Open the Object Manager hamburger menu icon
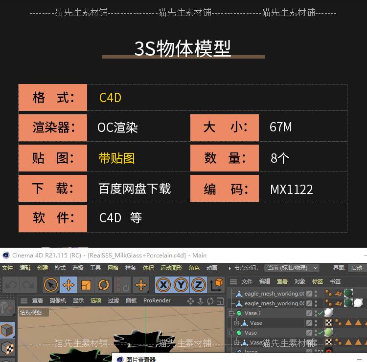 (233, 281)
